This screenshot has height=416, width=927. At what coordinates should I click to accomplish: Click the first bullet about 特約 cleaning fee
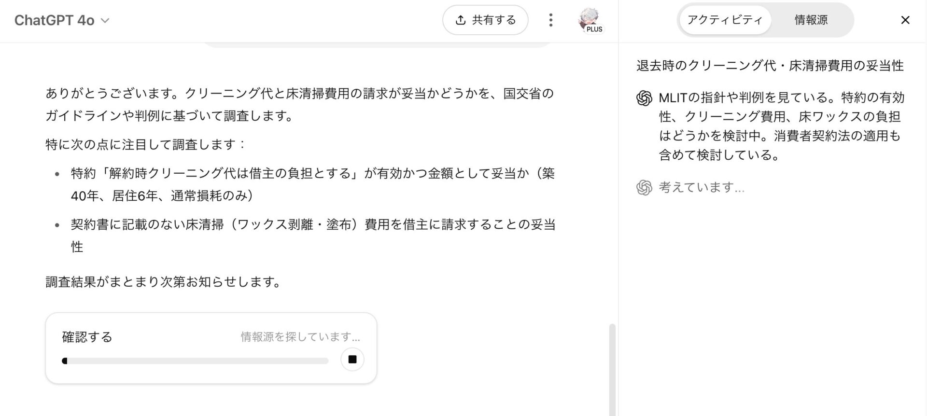click(312, 184)
